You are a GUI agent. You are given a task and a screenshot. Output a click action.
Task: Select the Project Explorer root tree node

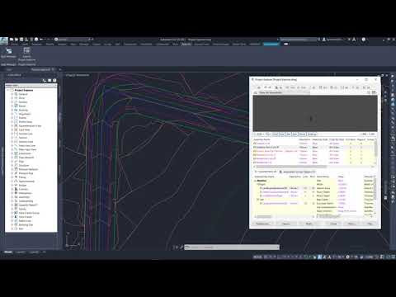tap(24, 90)
